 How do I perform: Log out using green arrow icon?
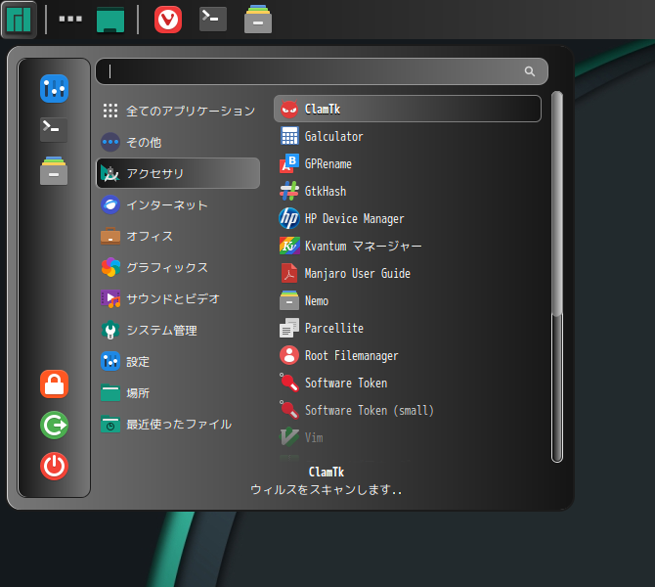pos(55,426)
